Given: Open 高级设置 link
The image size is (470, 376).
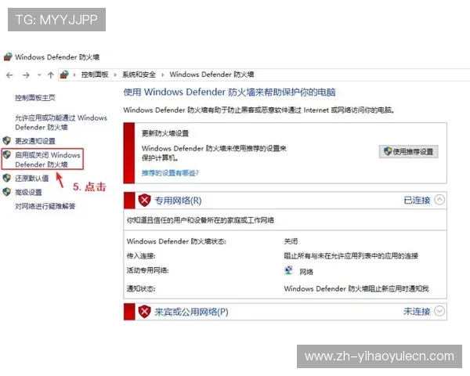Looking at the screenshot, I should (28, 193).
